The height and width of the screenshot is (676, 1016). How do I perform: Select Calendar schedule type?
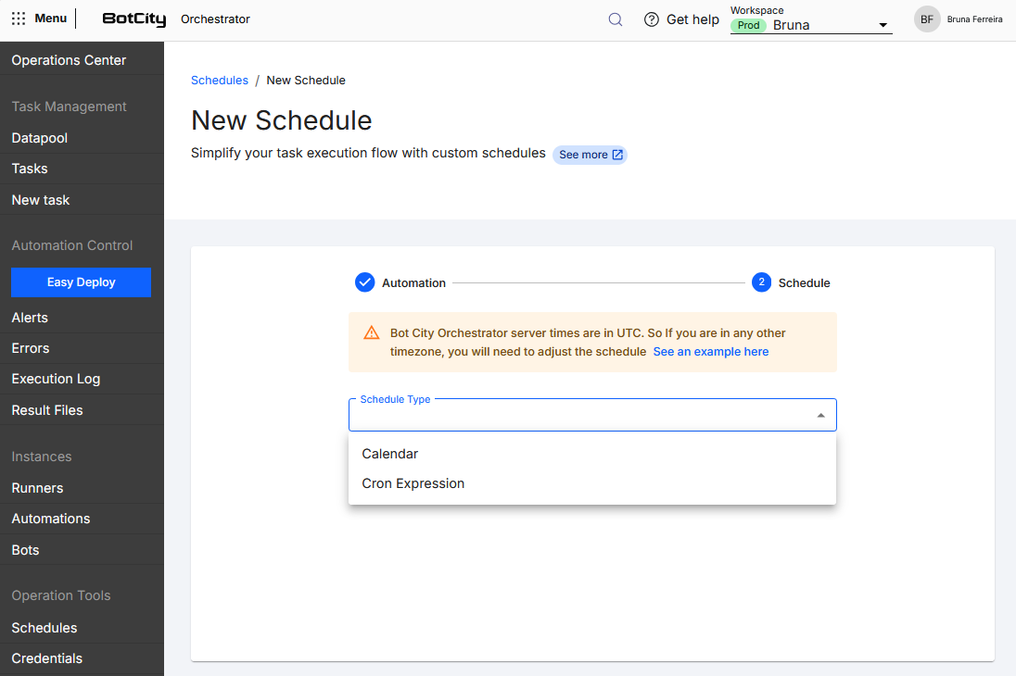[x=592, y=454]
